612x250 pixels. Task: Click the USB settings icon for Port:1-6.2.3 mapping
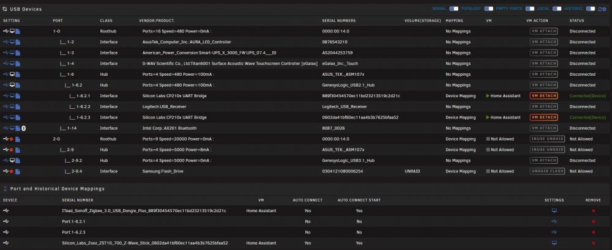[x=554, y=232]
